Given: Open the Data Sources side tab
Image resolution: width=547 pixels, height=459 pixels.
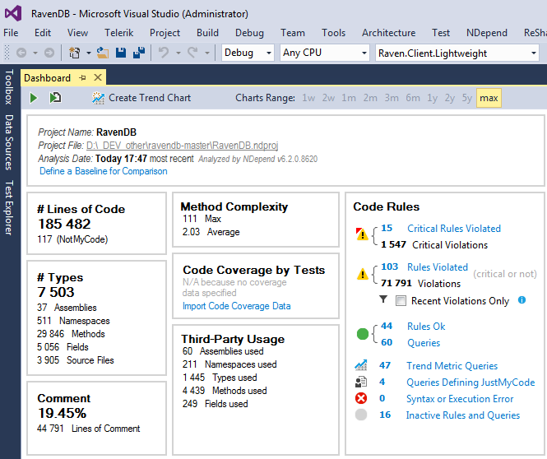Looking at the screenshot, I should click(9, 142).
